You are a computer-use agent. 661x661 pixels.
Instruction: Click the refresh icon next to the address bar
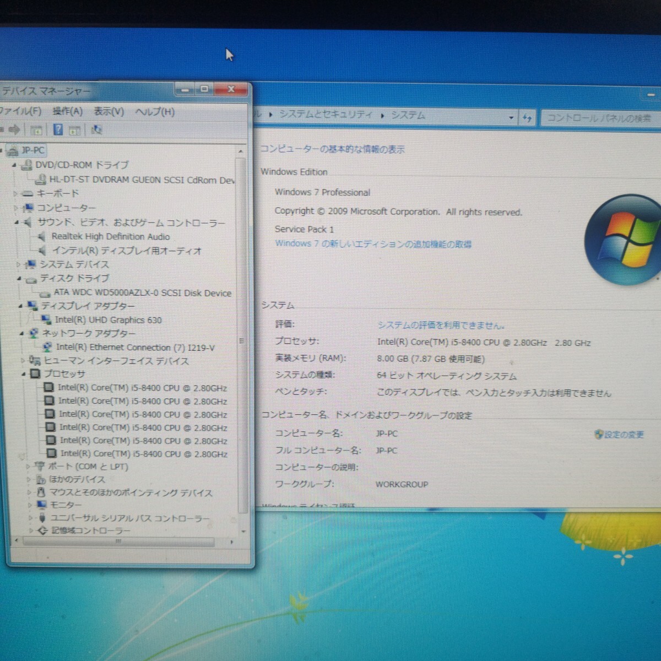(527, 117)
